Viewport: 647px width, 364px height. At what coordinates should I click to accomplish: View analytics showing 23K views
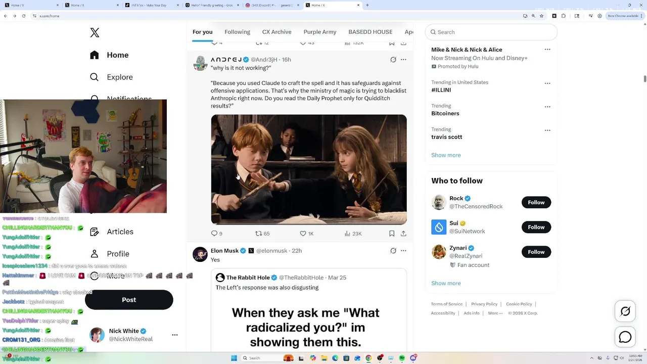coord(353,234)
